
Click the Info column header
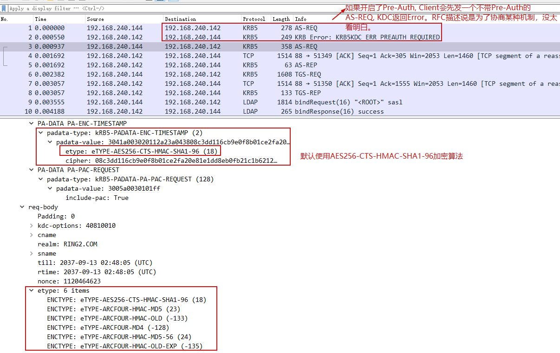[301, 19]
